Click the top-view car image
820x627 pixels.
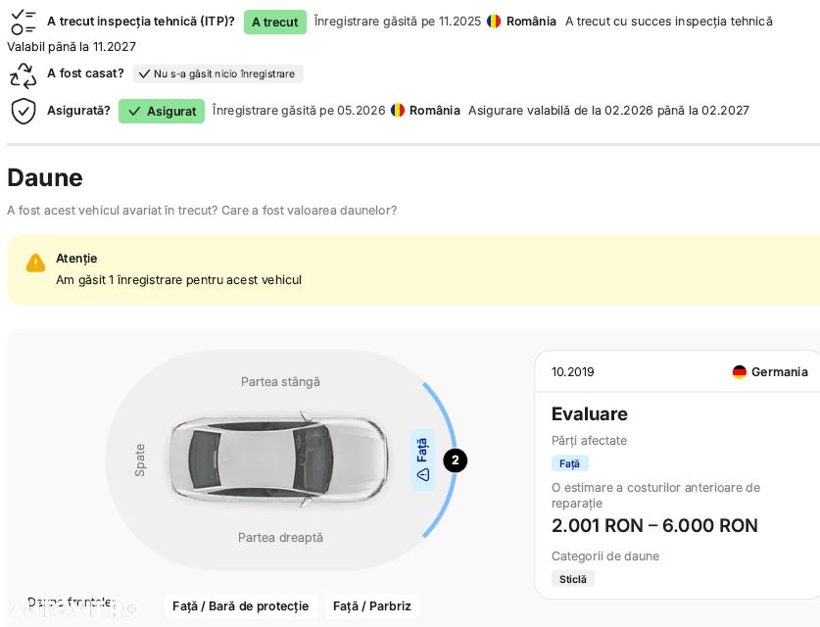pos(279,459)
